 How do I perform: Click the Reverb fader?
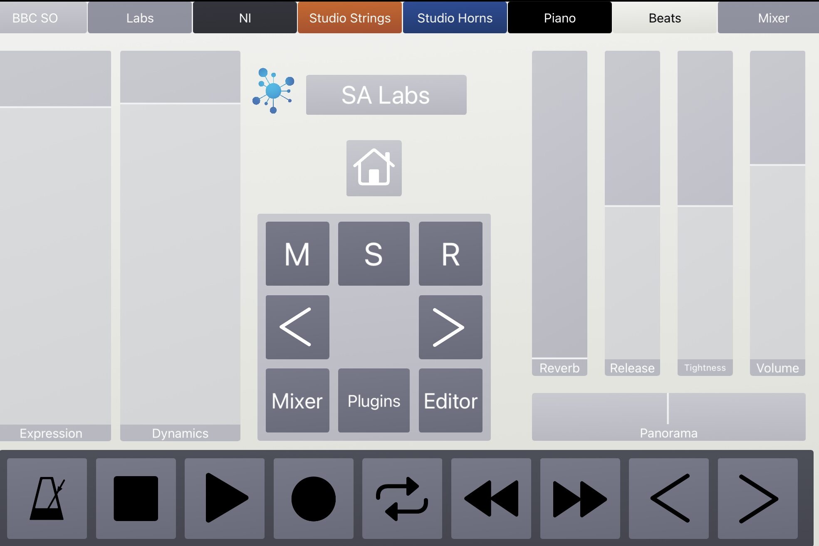[559, 208]
